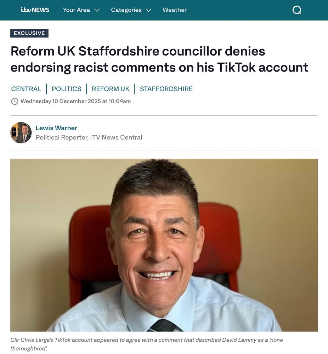Open the main article photo of councillor
328x354 pixels.
tap(164, 245)
